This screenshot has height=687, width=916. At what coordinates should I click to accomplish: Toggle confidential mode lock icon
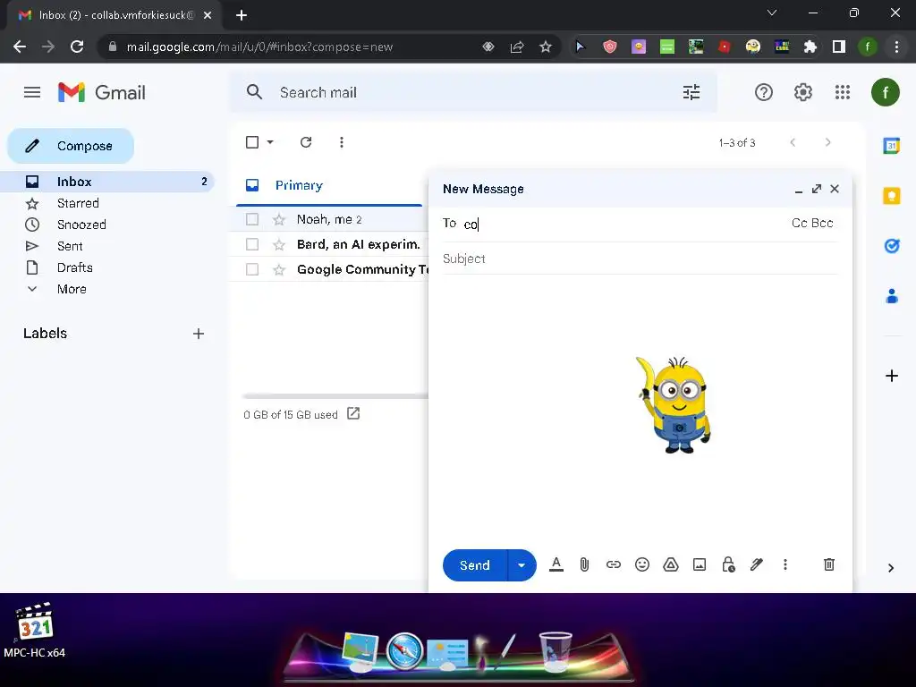[728, 564]
